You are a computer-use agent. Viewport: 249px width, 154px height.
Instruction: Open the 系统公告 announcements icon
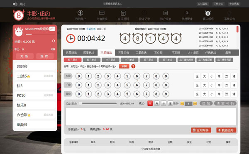coord(229,13)
